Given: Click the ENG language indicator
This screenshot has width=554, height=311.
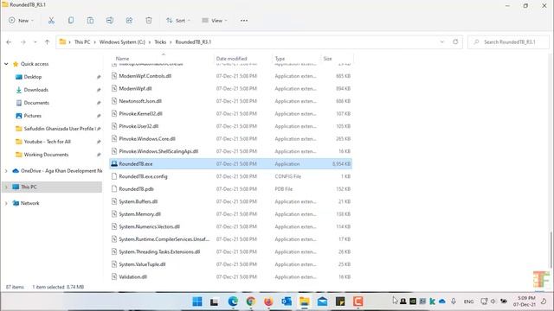Looking at the screenshot, I should coord(468,301).
